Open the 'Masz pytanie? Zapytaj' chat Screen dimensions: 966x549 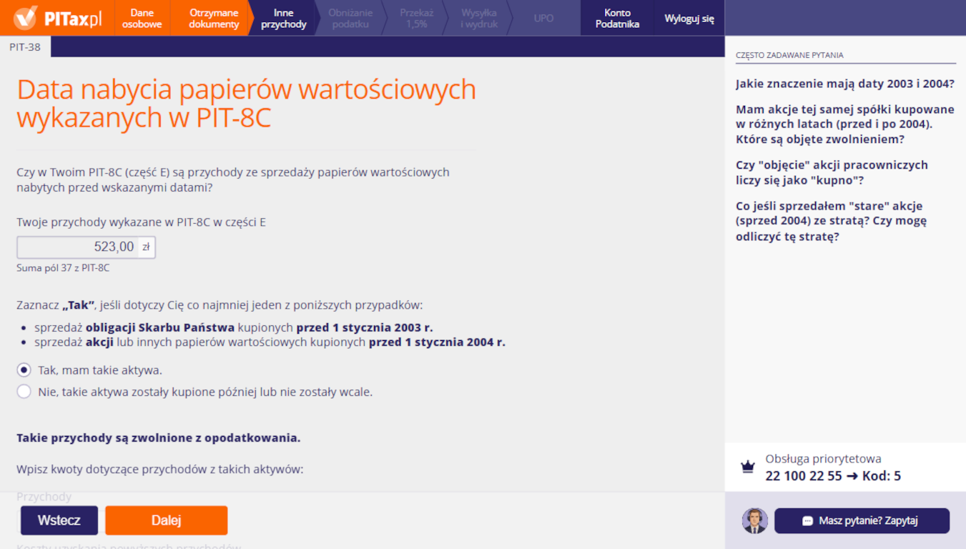pyautogui.click(x=861, y=521)
